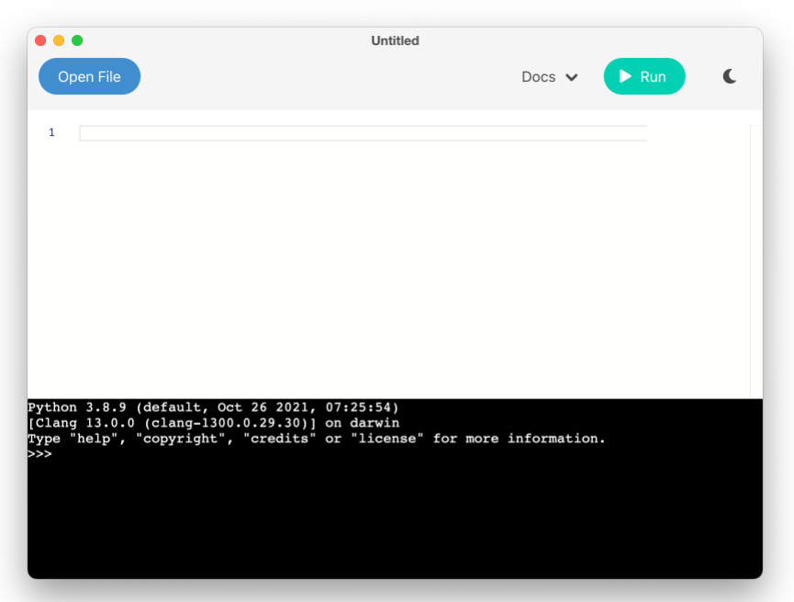Click into editor line 1 input area
794x602 pixels.
click(363, 133)
